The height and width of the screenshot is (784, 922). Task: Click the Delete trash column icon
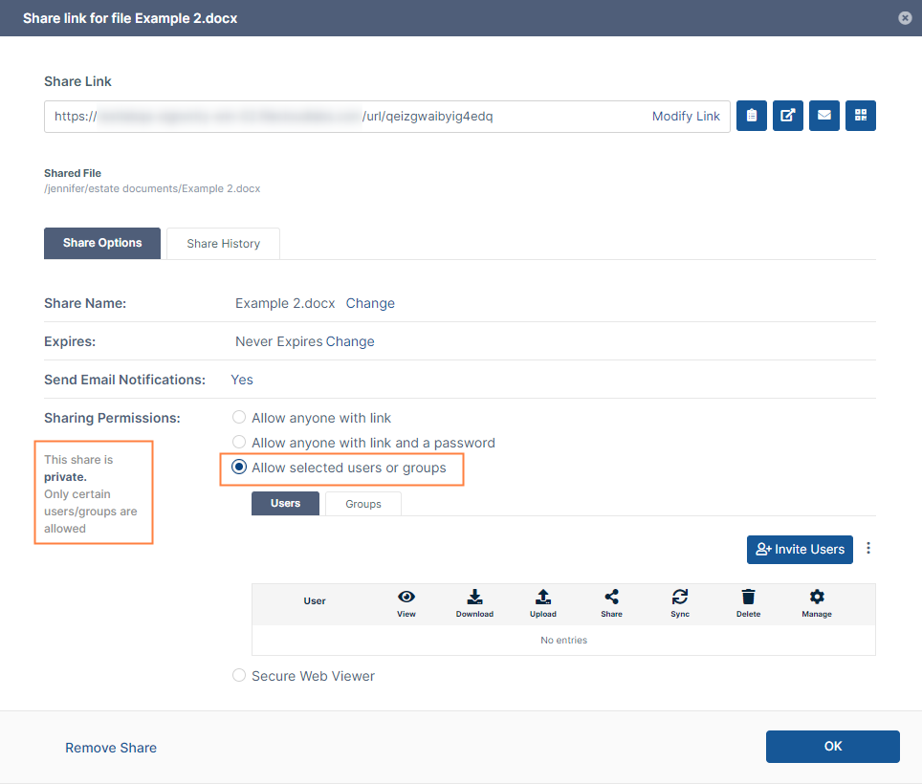[x=748, y=597]
